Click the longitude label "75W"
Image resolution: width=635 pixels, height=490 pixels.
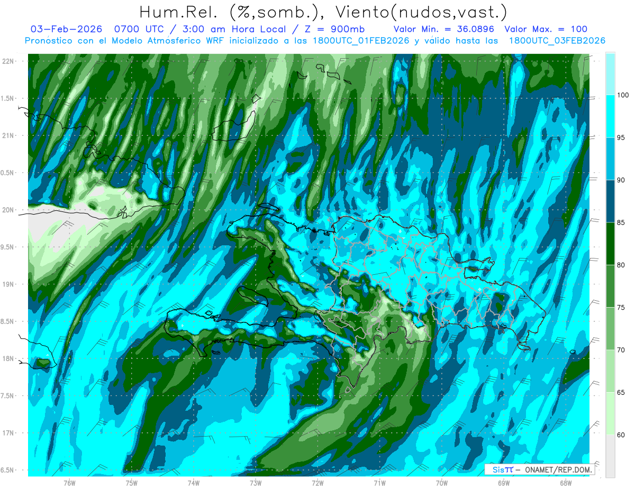tap(132, 483)
